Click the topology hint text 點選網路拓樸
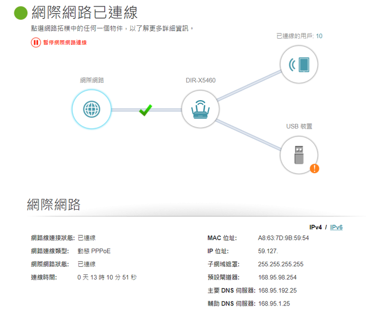Screen dimensions: 366x309 [x=112, y=28]
